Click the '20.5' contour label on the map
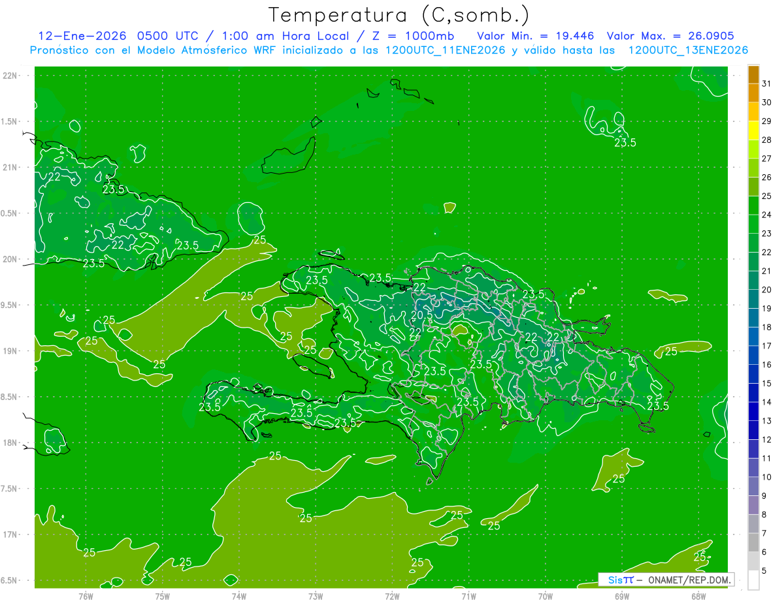 pyautogui.click(x=422, y=315)
